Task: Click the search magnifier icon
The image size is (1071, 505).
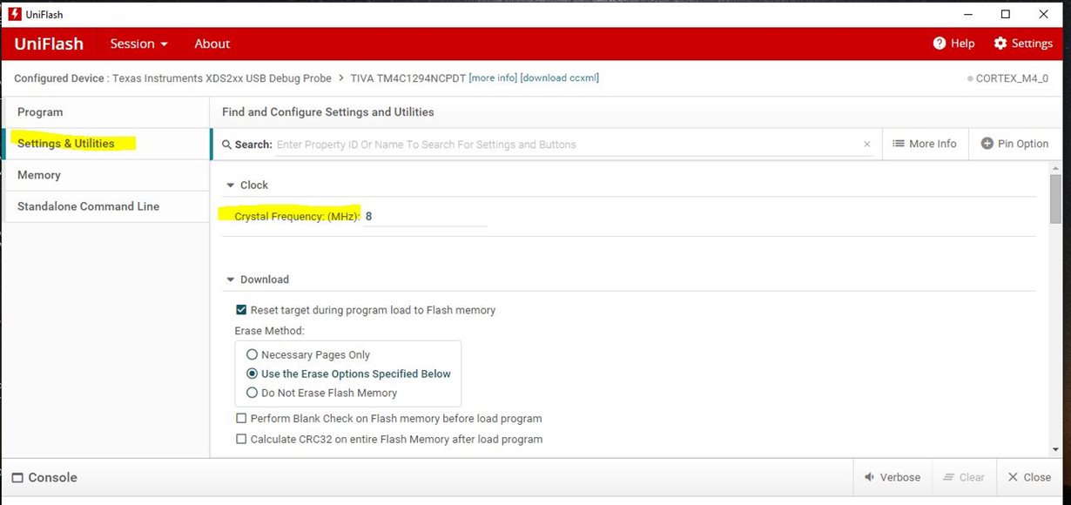Action: 227,145
